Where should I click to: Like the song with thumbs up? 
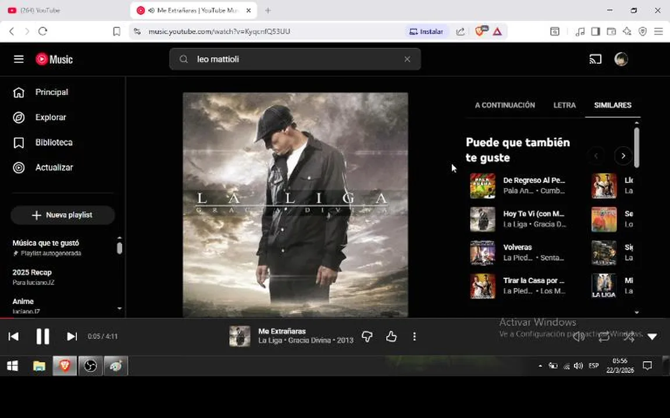[x=391, y=337]
